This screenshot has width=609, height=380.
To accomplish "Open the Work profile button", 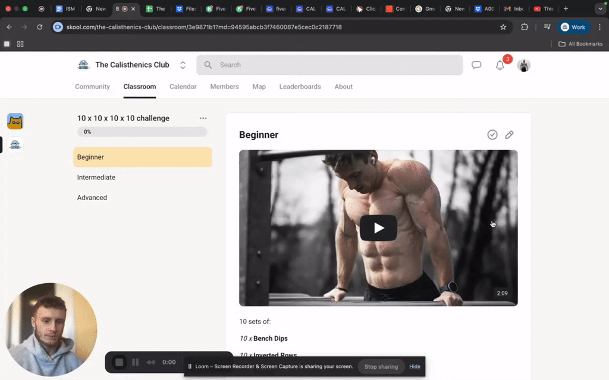I will [x=573, y=27].
